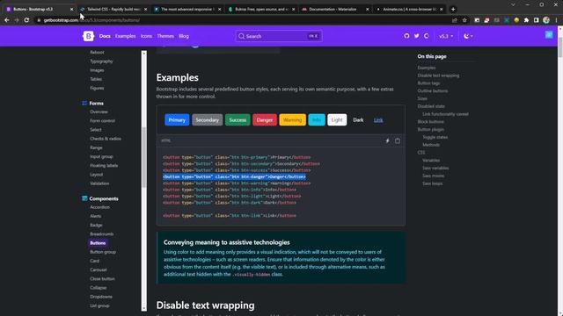Click the green Success example button
This screenshot has width=563, height=316.
point(238,120)
